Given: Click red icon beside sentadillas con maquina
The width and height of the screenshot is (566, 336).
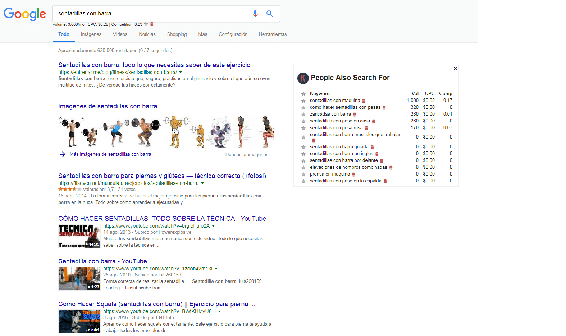Looking at the screenshot, I should click(x=364, y=101).
